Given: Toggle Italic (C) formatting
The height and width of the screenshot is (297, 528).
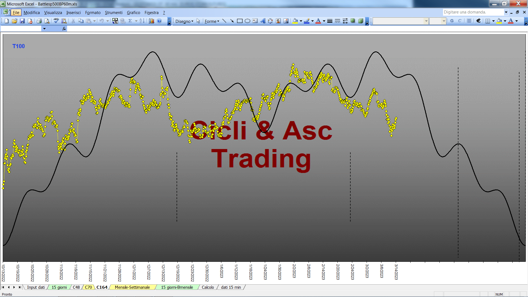Looking at the screenshot, I should click(460, 21).
